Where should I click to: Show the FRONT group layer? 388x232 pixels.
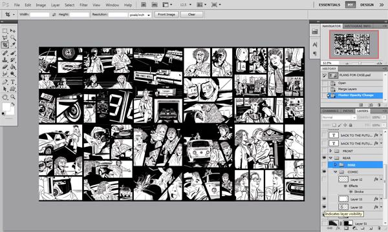coord(324,151)
